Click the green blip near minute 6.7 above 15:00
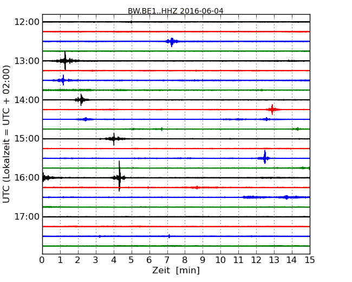The width and height of the screenshot is (352, 282). click(x=161, y=129)
